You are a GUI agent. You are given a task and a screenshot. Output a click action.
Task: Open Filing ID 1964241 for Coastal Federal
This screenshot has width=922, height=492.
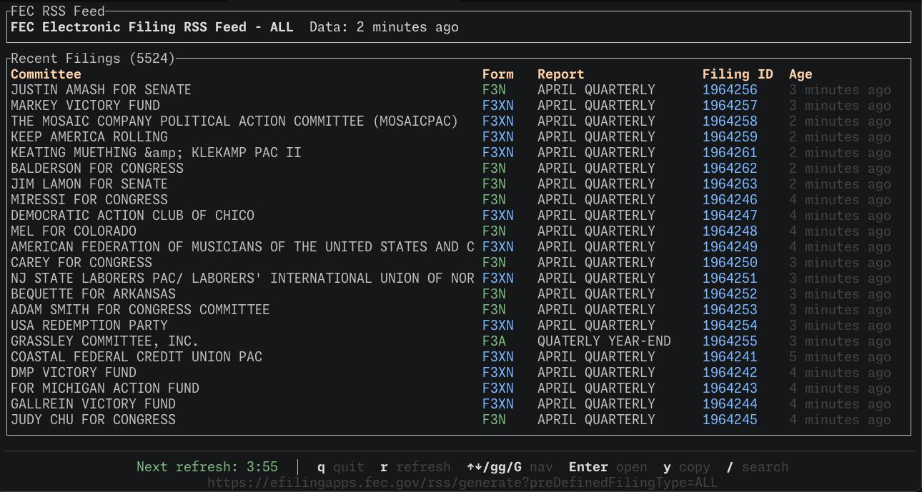pyautogui.click(x=729, y=357)
